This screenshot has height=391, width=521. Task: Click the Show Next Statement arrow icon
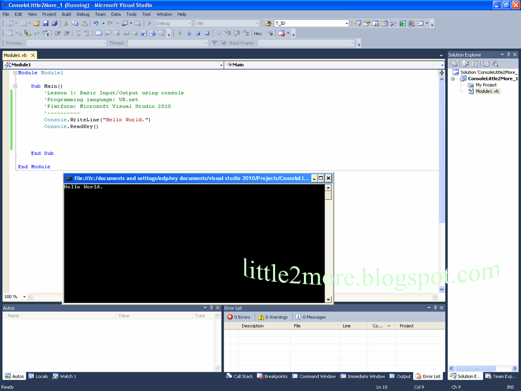[219, 33]
